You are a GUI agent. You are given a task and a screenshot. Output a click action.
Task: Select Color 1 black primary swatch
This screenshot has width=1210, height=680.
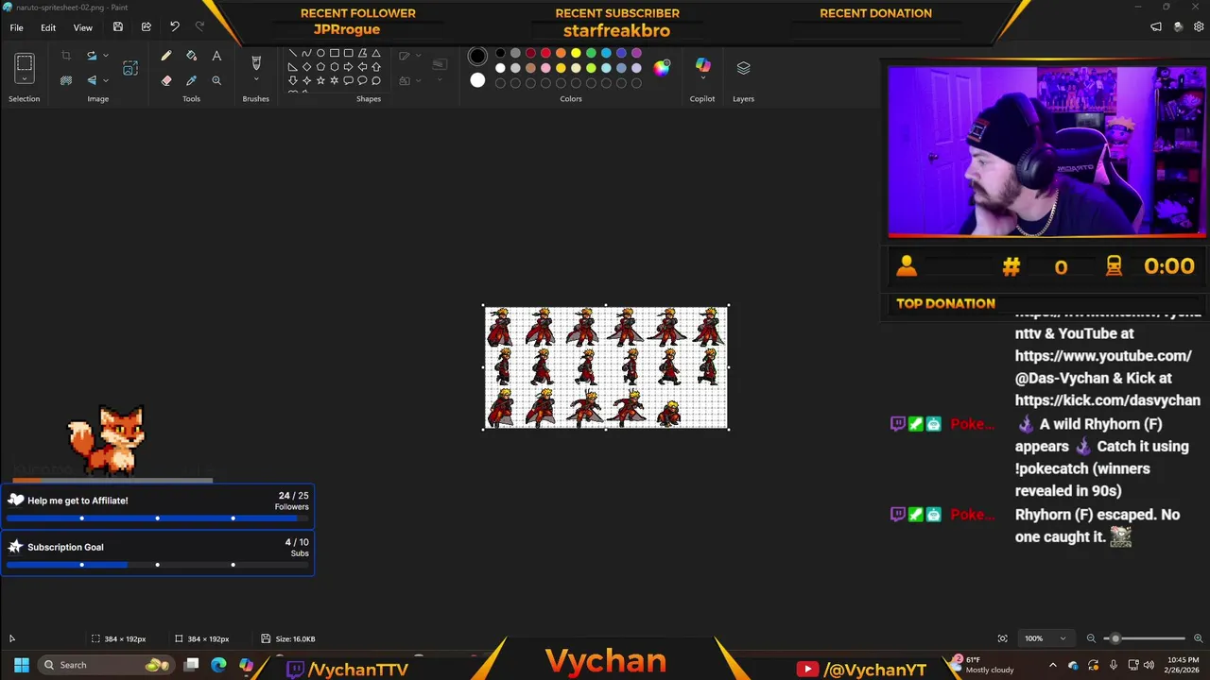pyautogui.click(x=477, y=57)
